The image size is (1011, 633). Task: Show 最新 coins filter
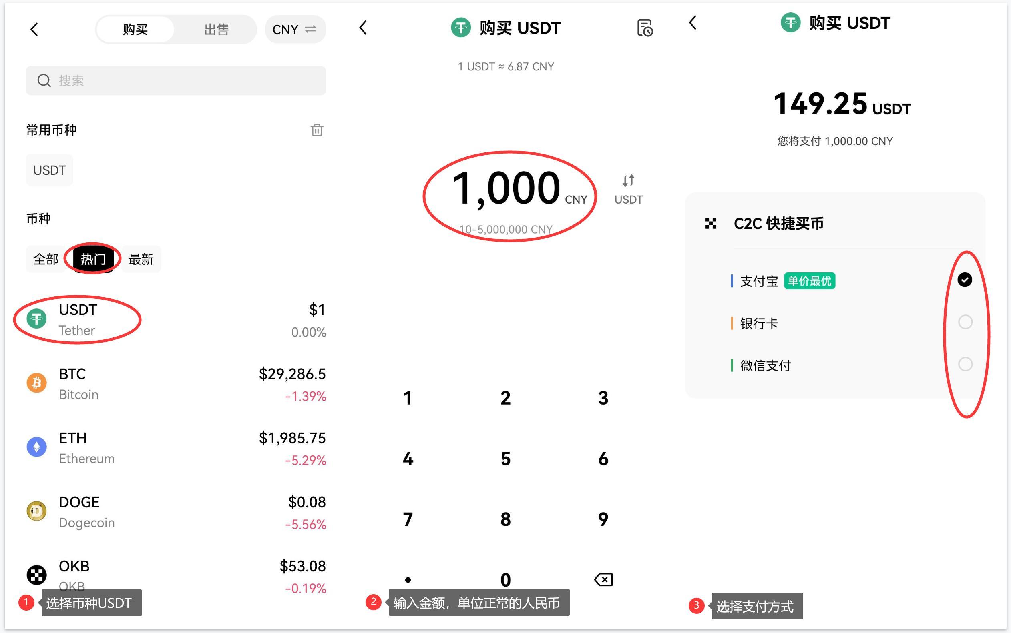141,259
